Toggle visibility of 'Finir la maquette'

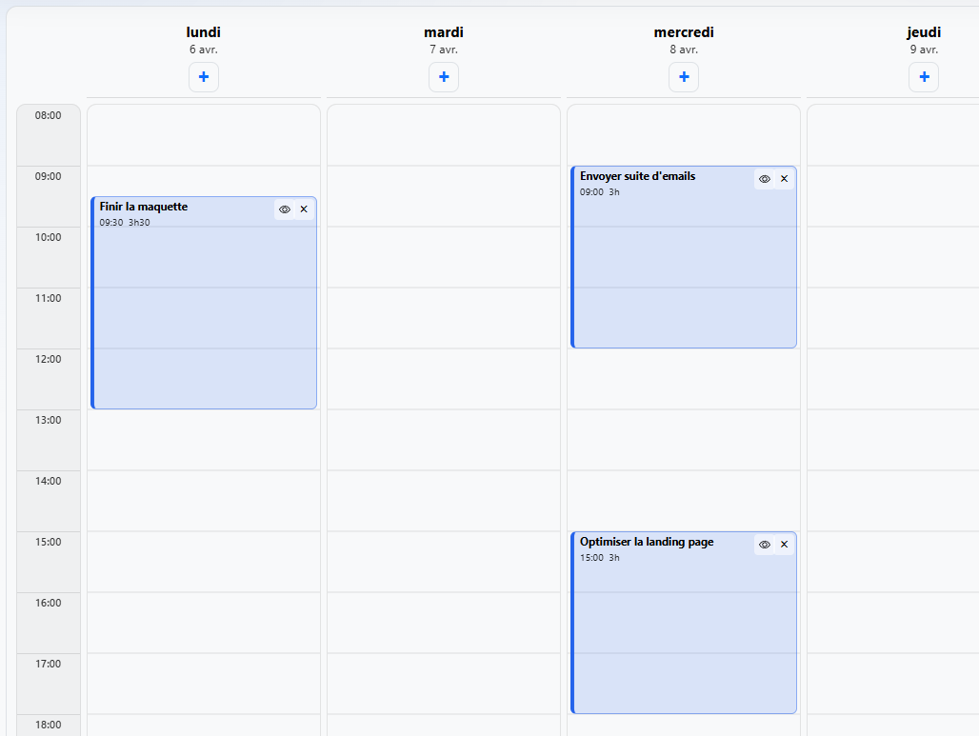[x=285, y=209]
